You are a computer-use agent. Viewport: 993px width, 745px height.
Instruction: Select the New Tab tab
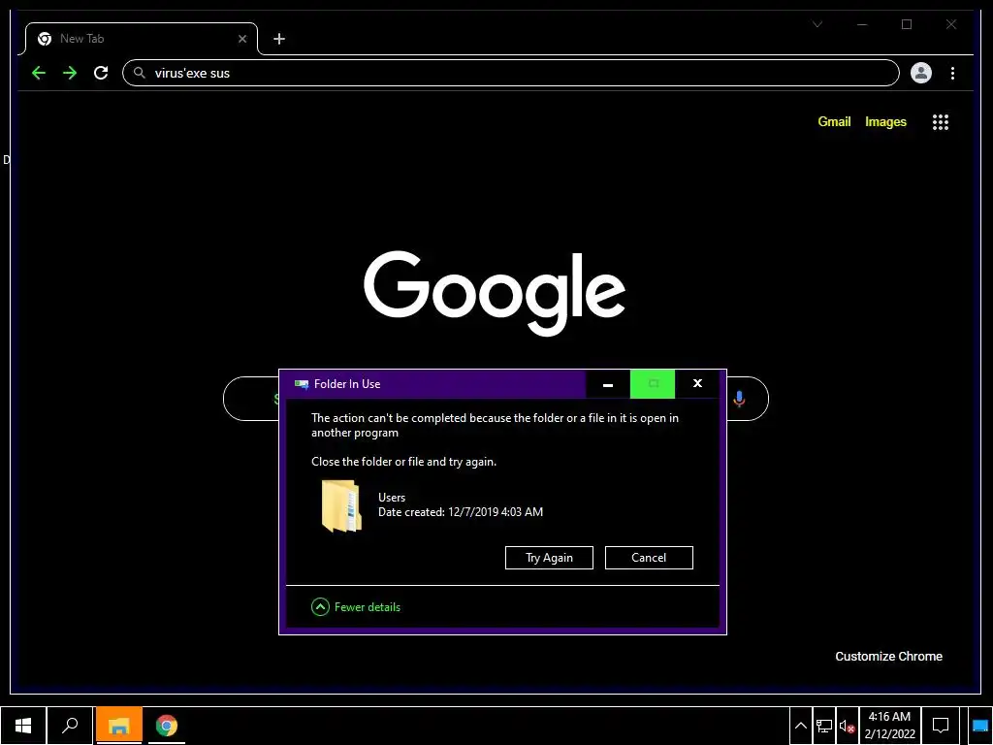pos(142,39)
